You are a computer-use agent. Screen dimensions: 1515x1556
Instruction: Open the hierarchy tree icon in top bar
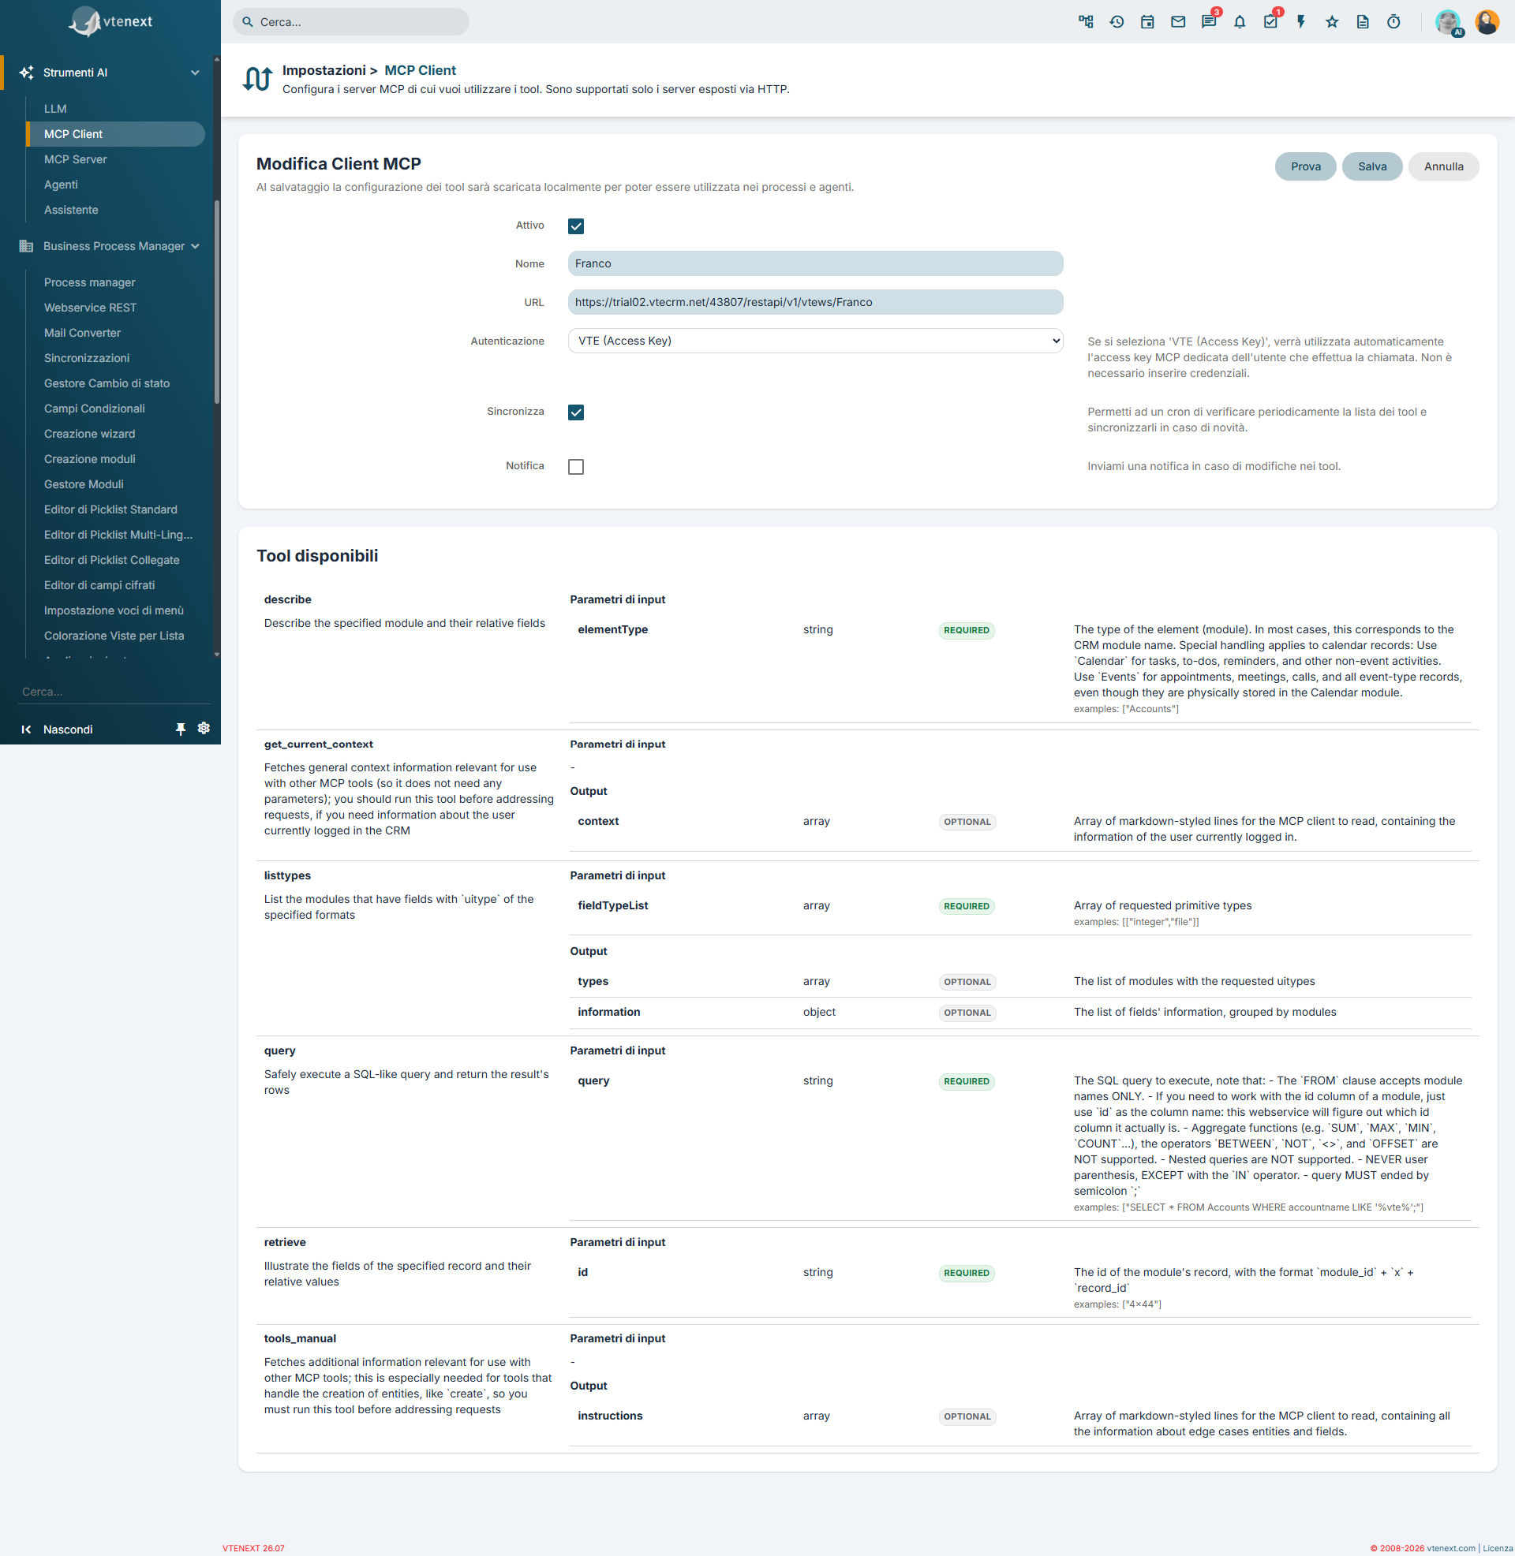click(x=1085, y=21)
